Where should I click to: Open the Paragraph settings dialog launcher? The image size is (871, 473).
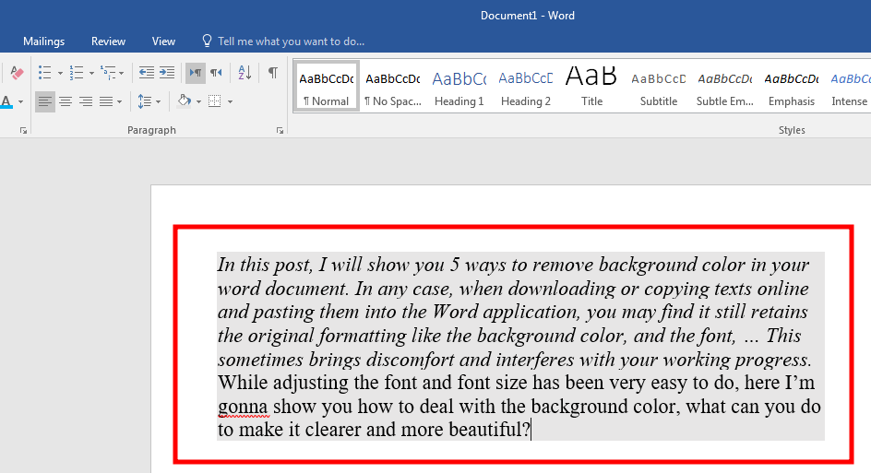[x=280, y=130]
